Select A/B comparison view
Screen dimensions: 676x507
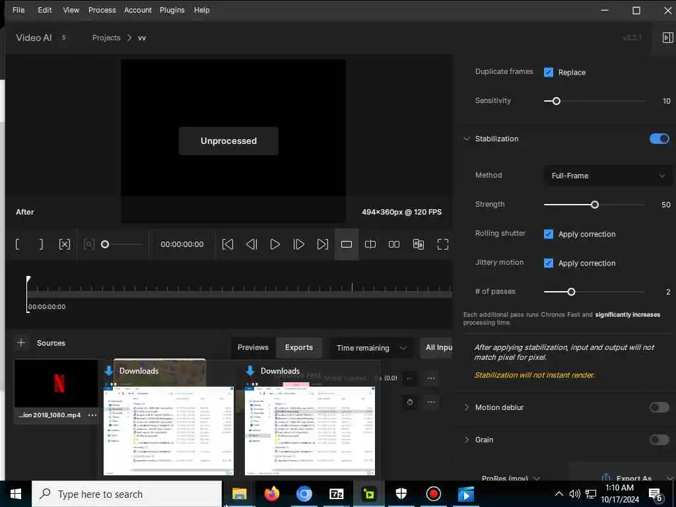(418, 244)
